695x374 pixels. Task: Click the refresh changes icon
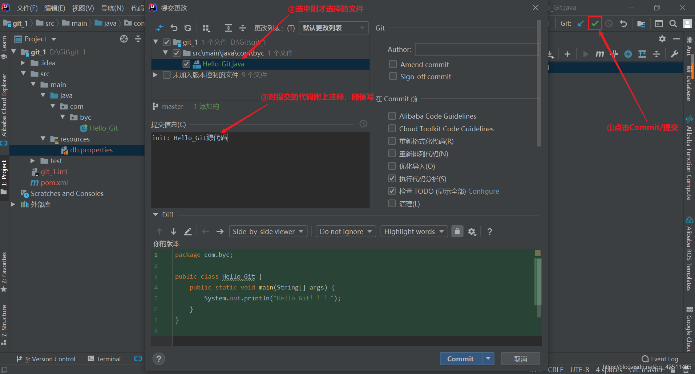[x=188, y=28]
